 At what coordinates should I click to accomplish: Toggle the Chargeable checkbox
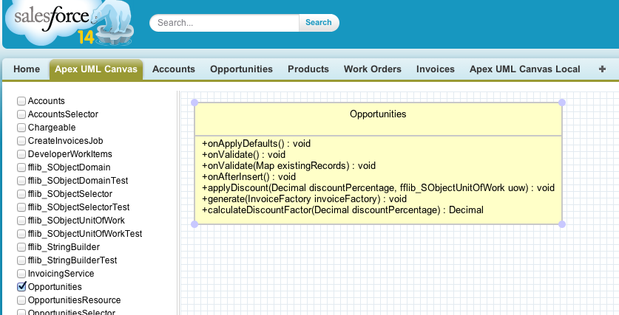[x=21, y=128]
